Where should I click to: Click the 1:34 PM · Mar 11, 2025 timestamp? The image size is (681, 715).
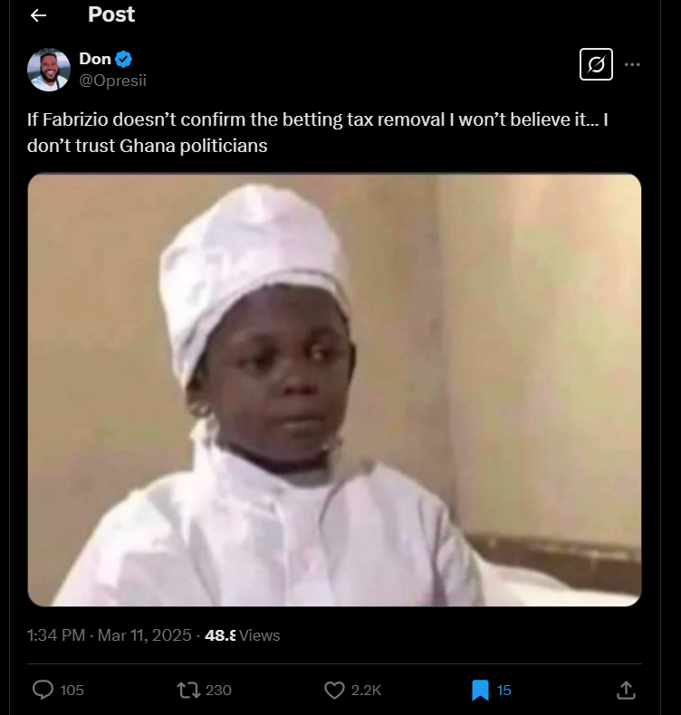click(x=110, y=635)
